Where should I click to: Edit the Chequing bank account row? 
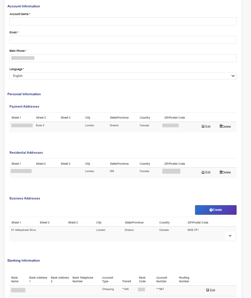211,290
